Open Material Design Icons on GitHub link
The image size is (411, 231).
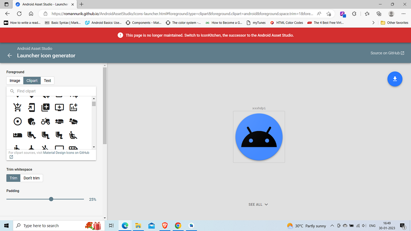66,152
